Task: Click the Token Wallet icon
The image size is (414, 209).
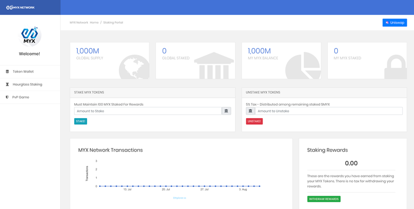Action: click(7, 71)
